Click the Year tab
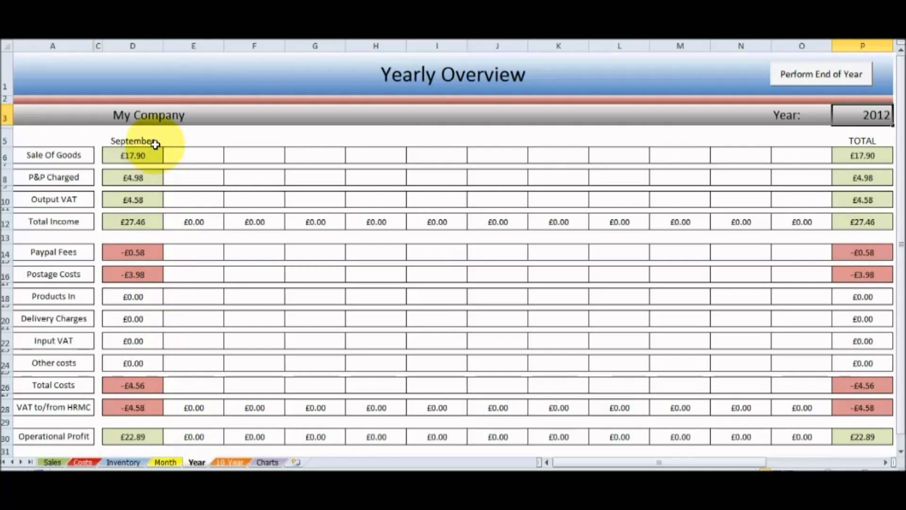 [197, 462]
